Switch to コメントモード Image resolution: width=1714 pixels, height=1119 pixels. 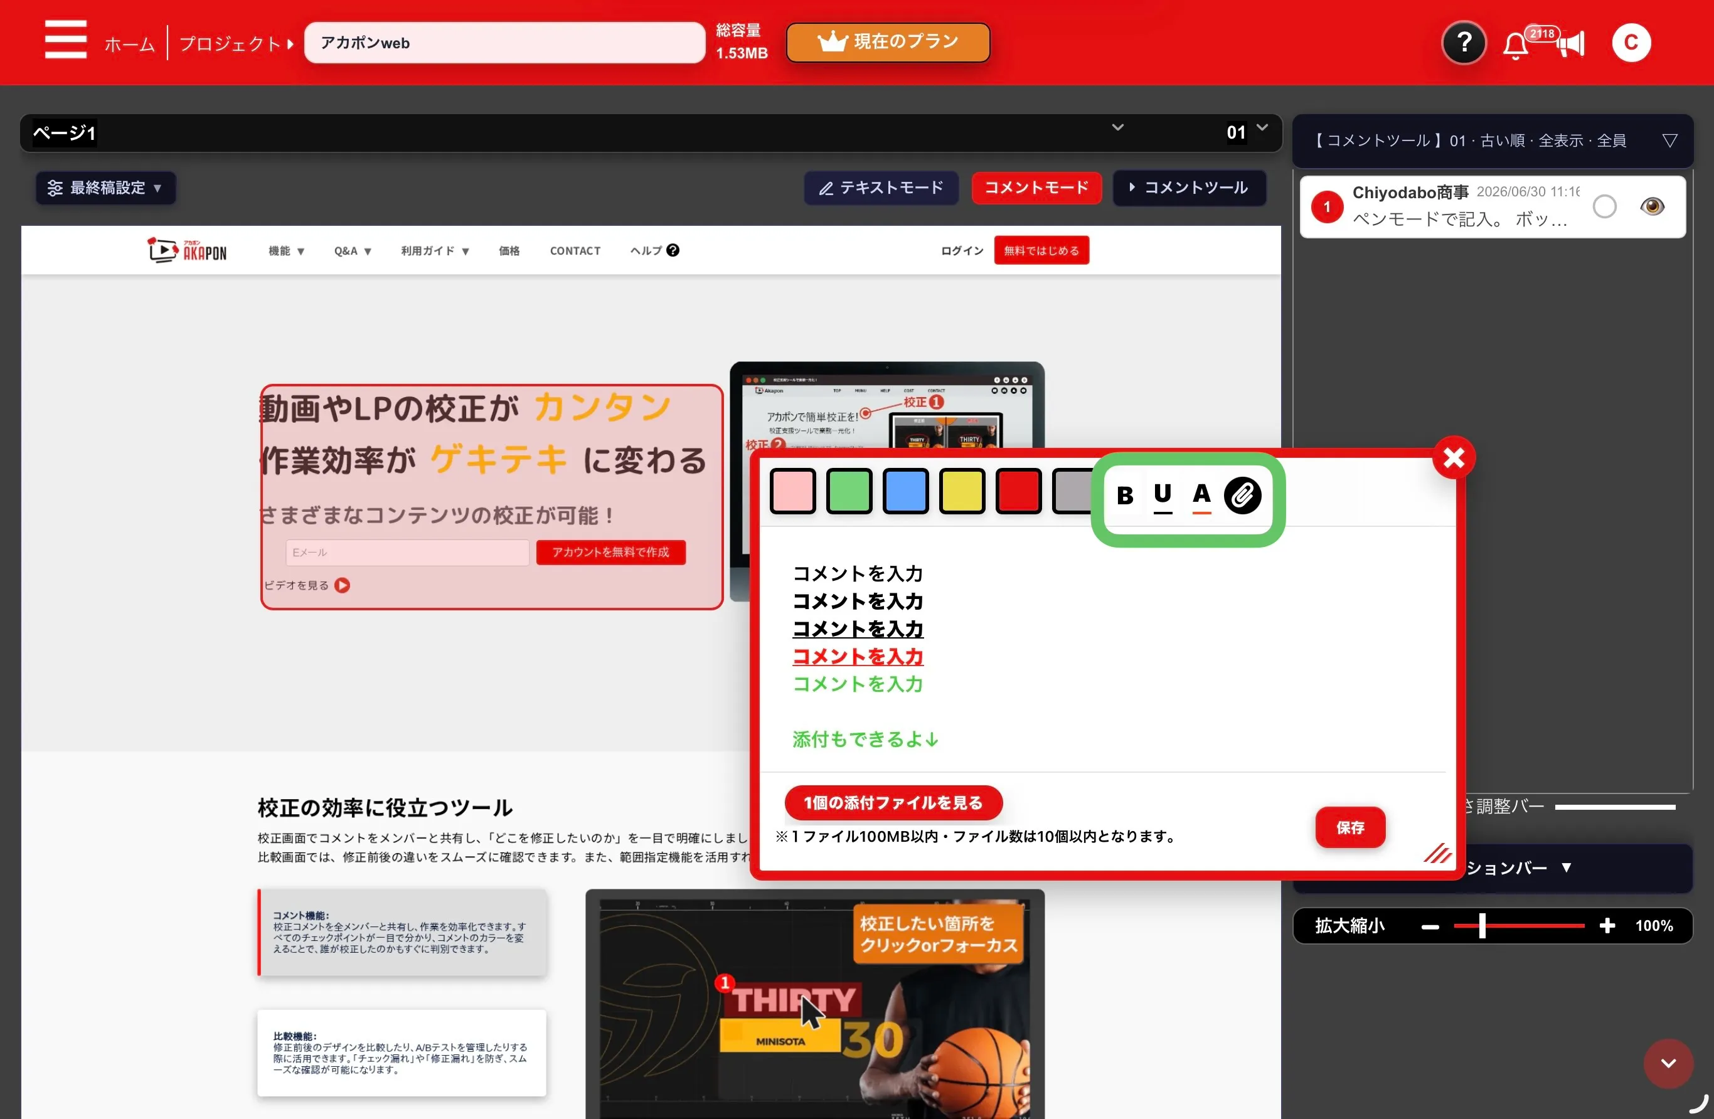1036,188
